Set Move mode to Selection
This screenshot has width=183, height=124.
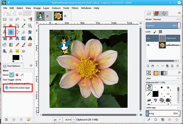click(17, 75)
